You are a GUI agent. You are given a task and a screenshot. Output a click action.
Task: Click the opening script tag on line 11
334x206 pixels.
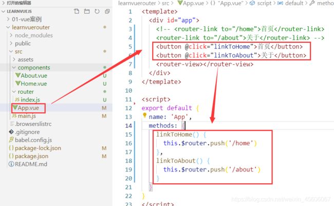(x=156, y=99)
